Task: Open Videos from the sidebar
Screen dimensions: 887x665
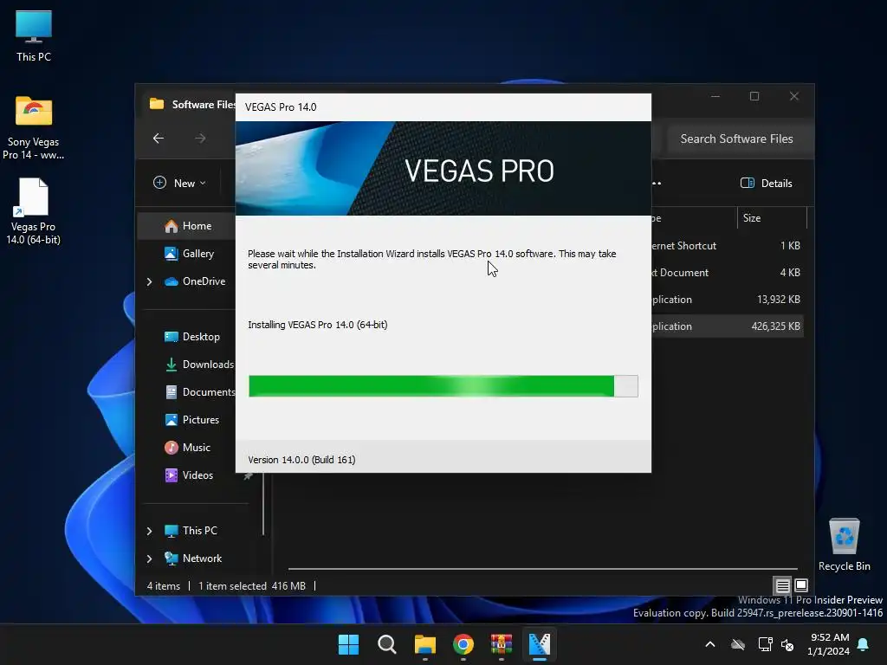Action: (189, 475)
